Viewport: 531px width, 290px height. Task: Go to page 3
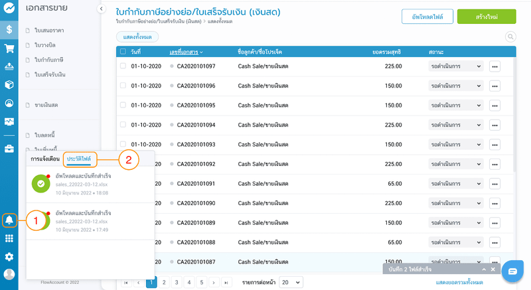(x=177, y=282)
